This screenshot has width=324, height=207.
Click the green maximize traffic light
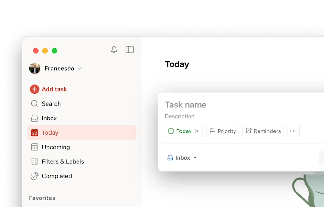click(x=54, y=51)
